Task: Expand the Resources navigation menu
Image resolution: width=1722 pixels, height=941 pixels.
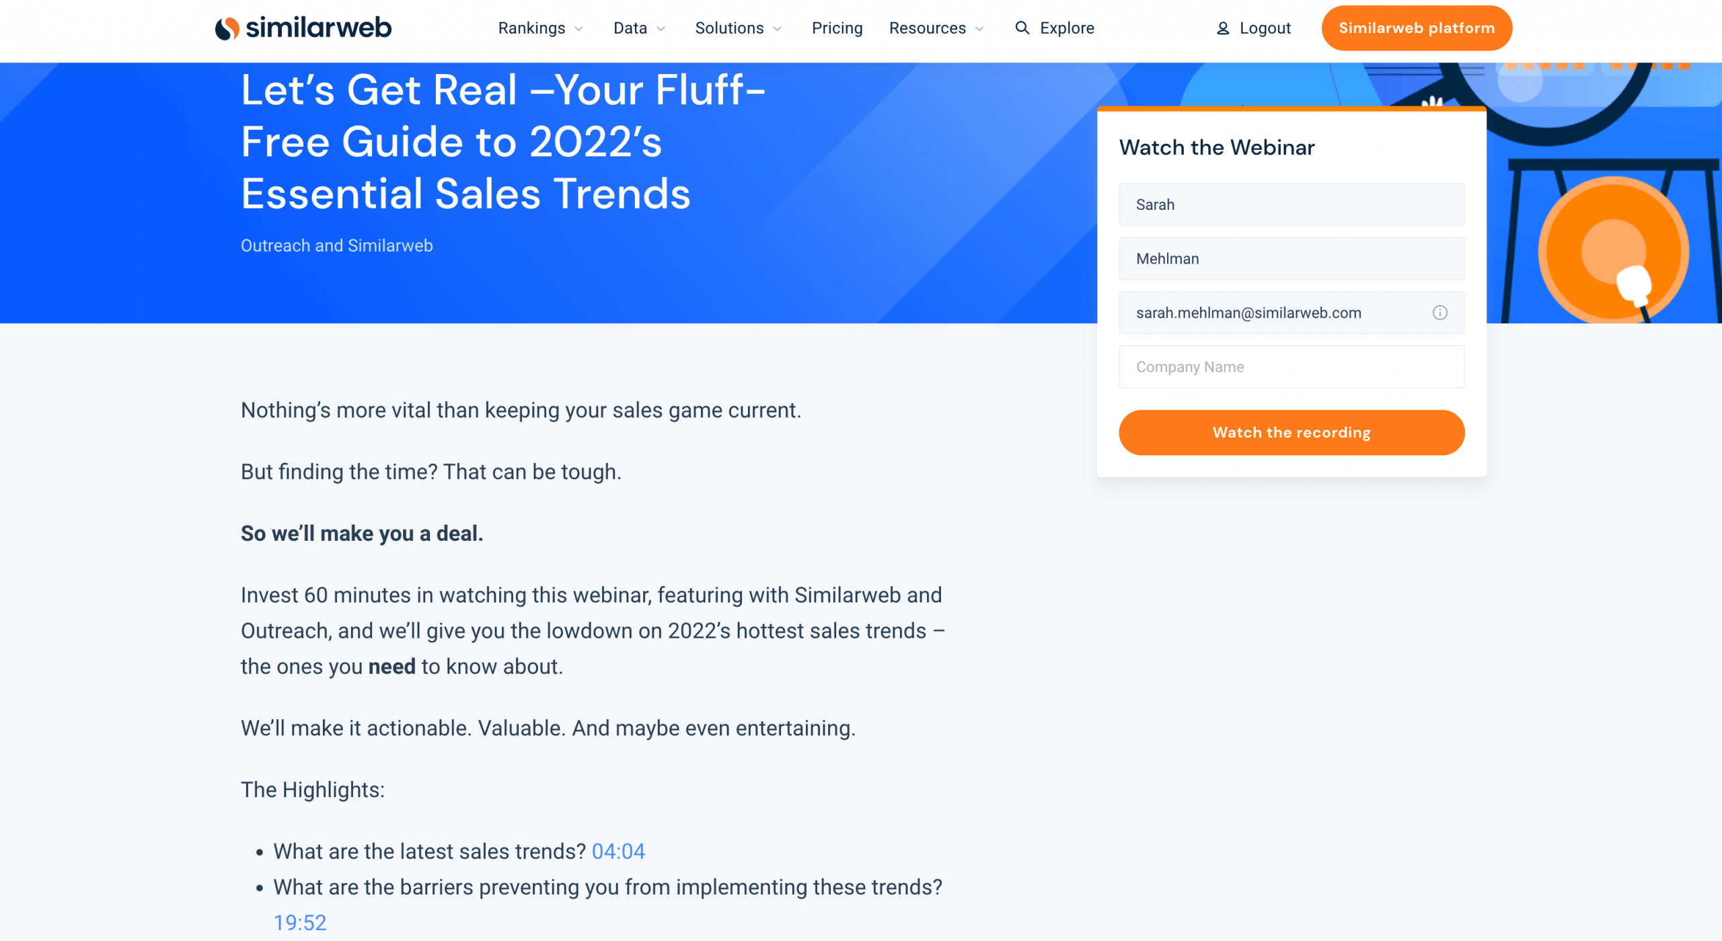Action: [935, 28]
